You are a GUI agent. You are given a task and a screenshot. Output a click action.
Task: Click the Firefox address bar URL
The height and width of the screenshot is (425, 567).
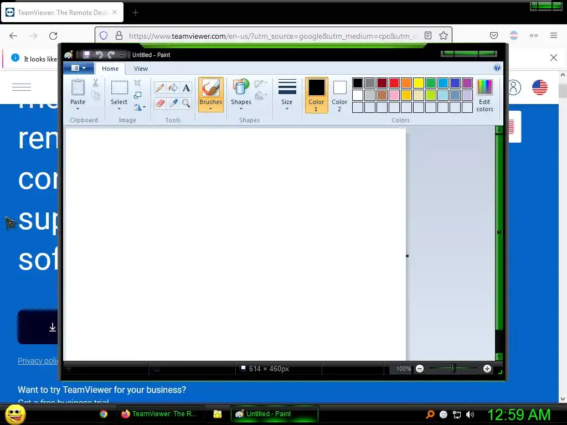(x=273, y=36)
